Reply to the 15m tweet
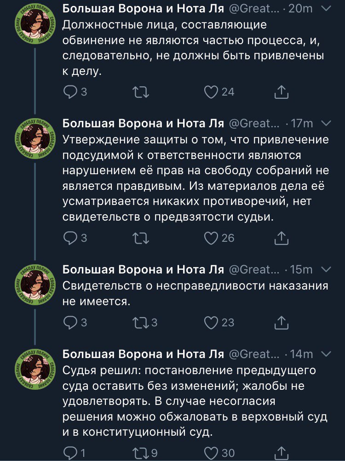 point(70,323)
